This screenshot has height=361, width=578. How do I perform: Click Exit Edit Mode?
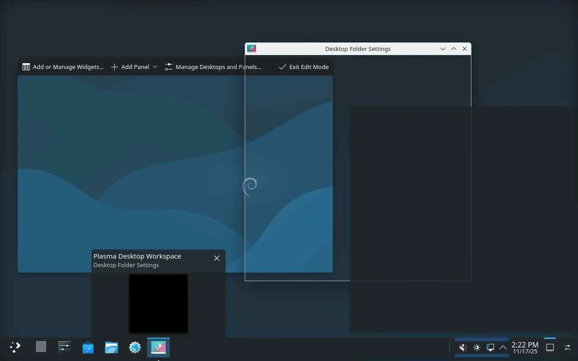[x=304, y=67]
